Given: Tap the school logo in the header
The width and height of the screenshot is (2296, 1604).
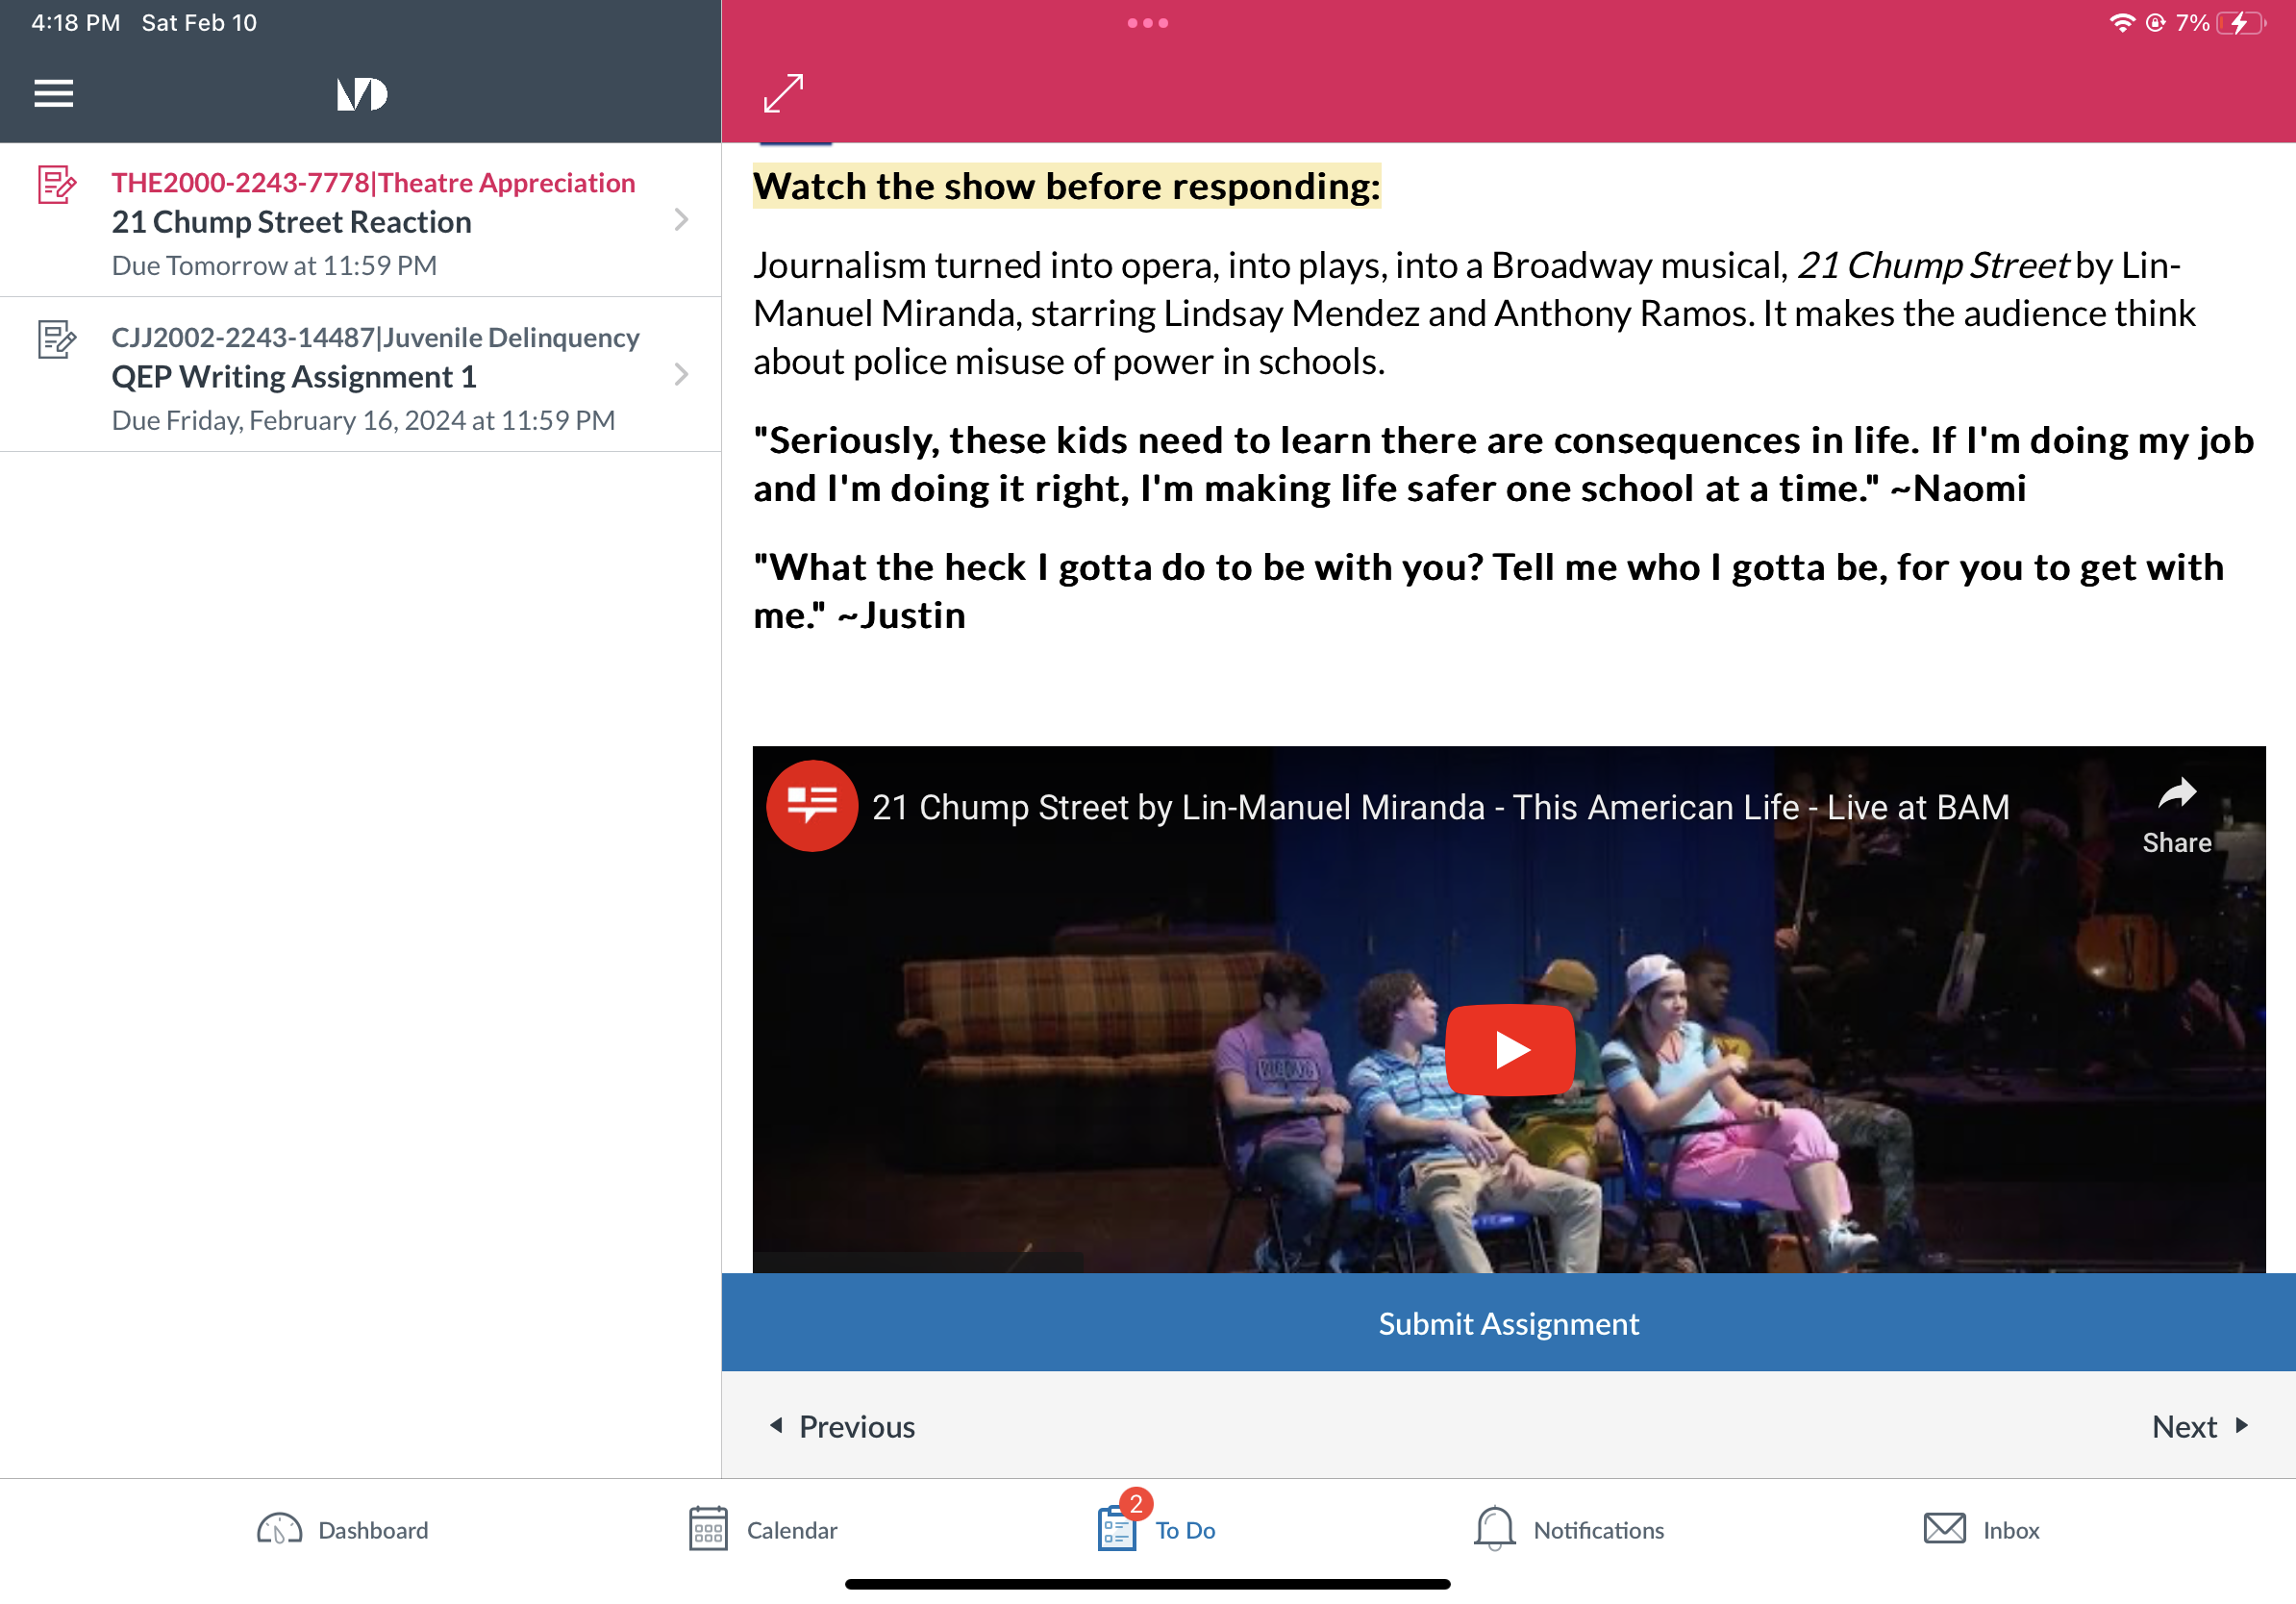Looking at the screenshot, I should pyautogui.click(x=361, y=94).
